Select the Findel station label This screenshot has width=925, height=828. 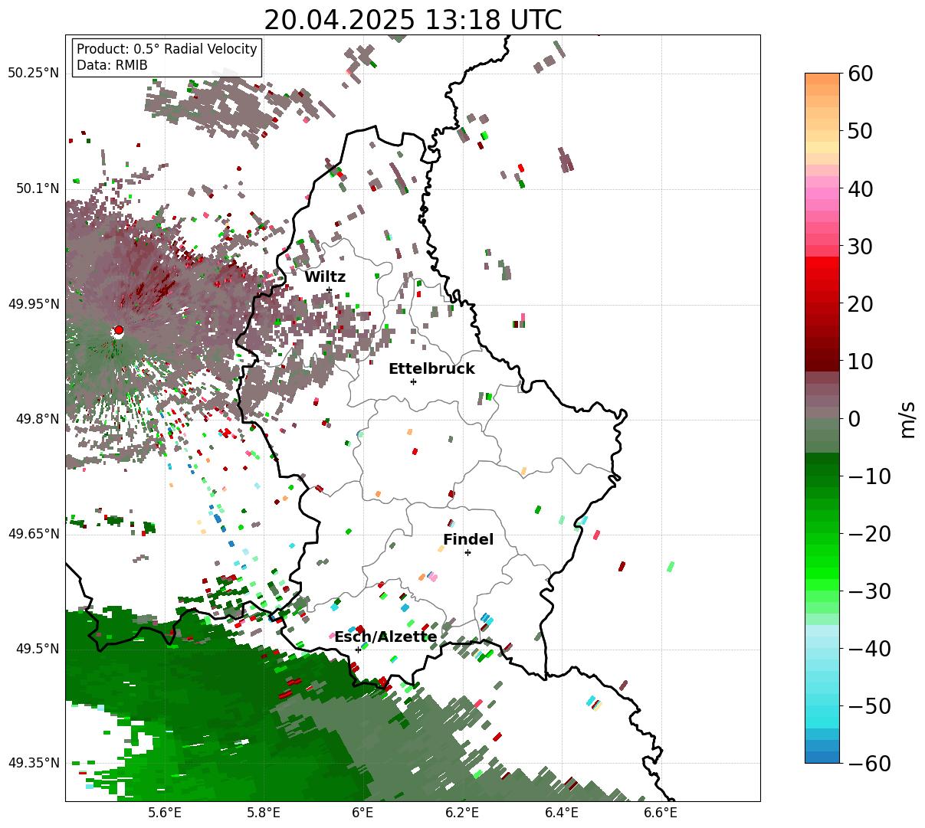468,540
